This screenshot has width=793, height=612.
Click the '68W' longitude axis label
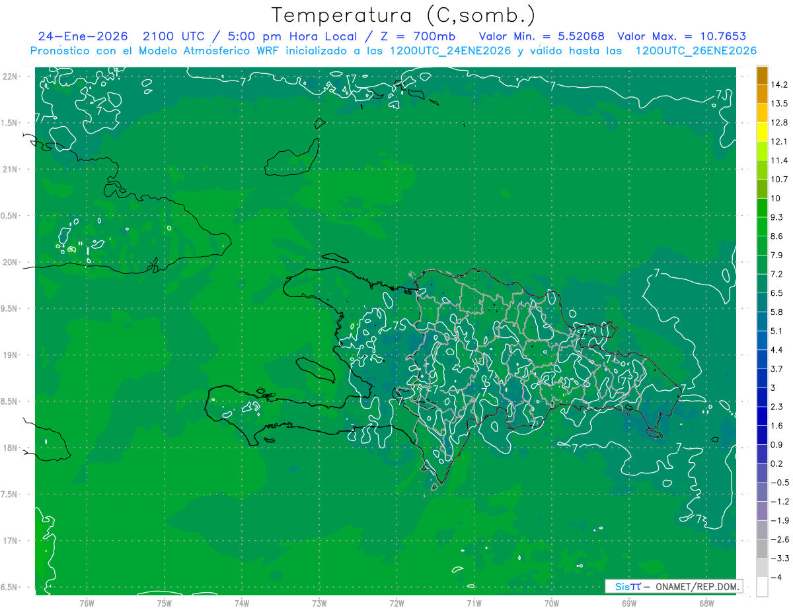(706, 604)
